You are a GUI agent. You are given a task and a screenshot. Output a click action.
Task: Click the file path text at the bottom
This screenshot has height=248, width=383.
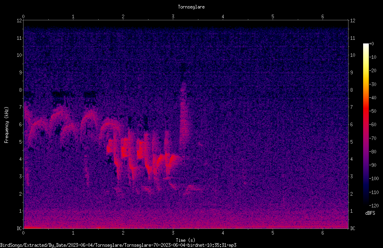click(118, 245)
